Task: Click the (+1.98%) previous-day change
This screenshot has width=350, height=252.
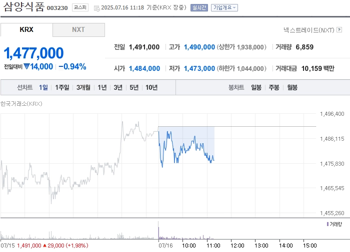Action: [77, 246]
